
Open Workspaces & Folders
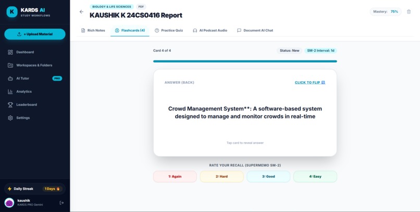tap(35, 65)
